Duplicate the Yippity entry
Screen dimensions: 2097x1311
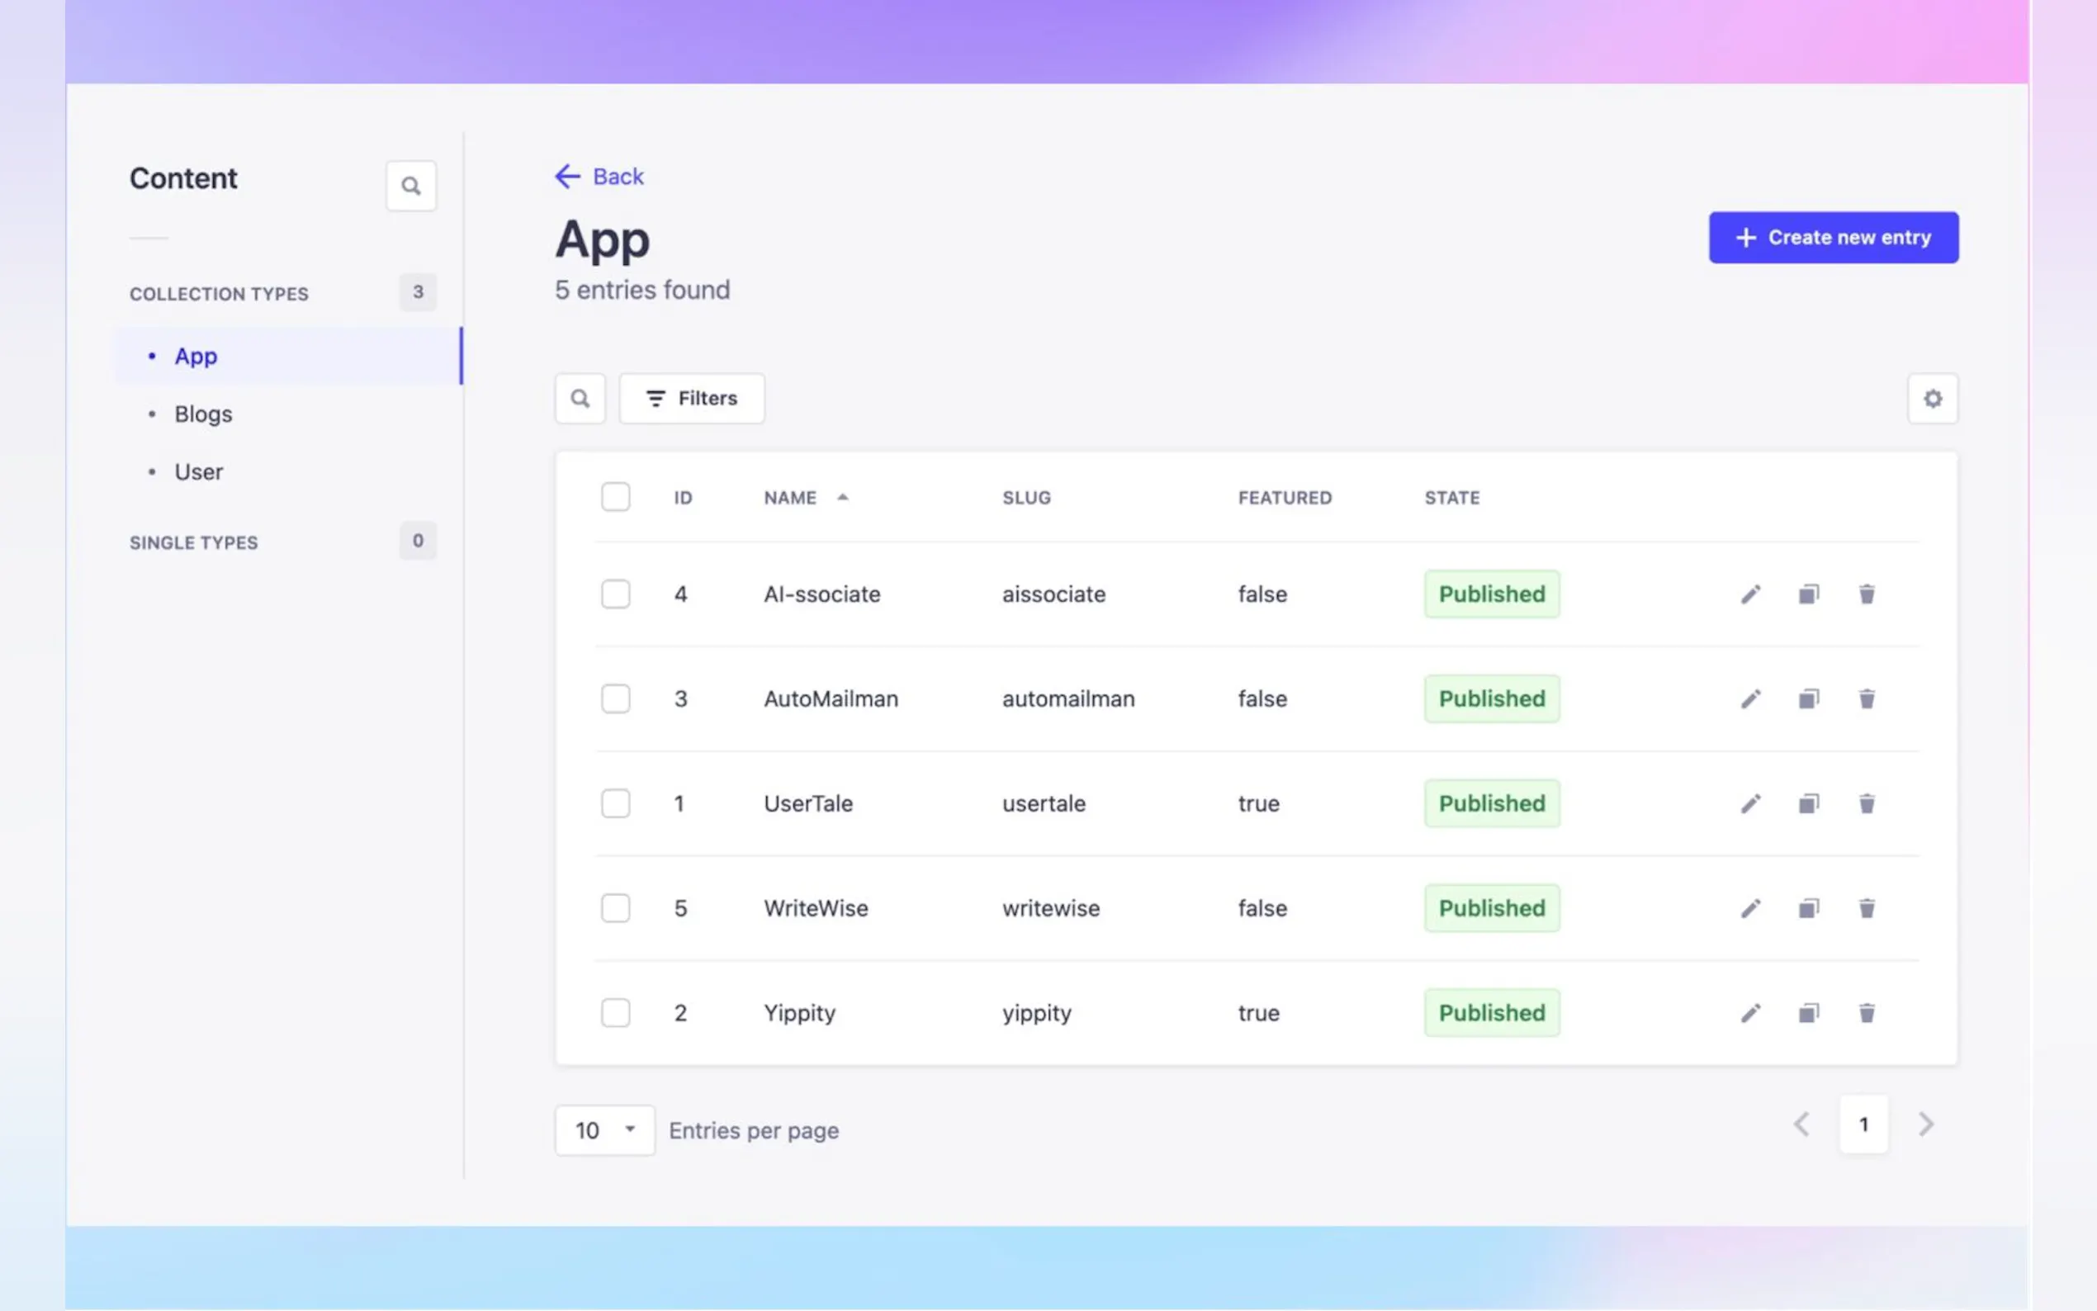pos(1808,1013)
